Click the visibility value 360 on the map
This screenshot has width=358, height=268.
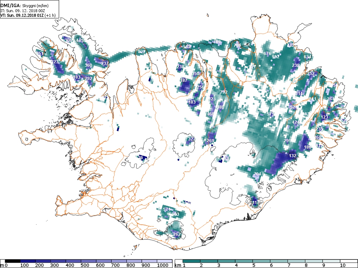[88, 65]
